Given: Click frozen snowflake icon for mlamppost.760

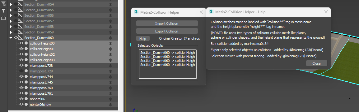Looking at the screenshot, I should (110, 88).
